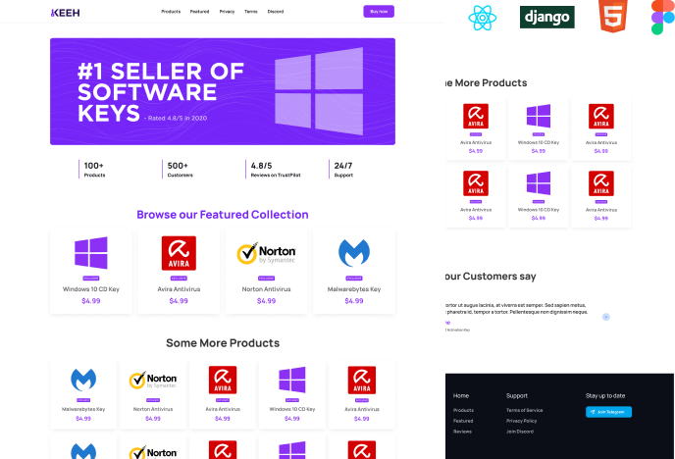Click 'Rated 4.8/5 in 2020' banner text
Screen dimensions: 675x459
coord(176,118)
